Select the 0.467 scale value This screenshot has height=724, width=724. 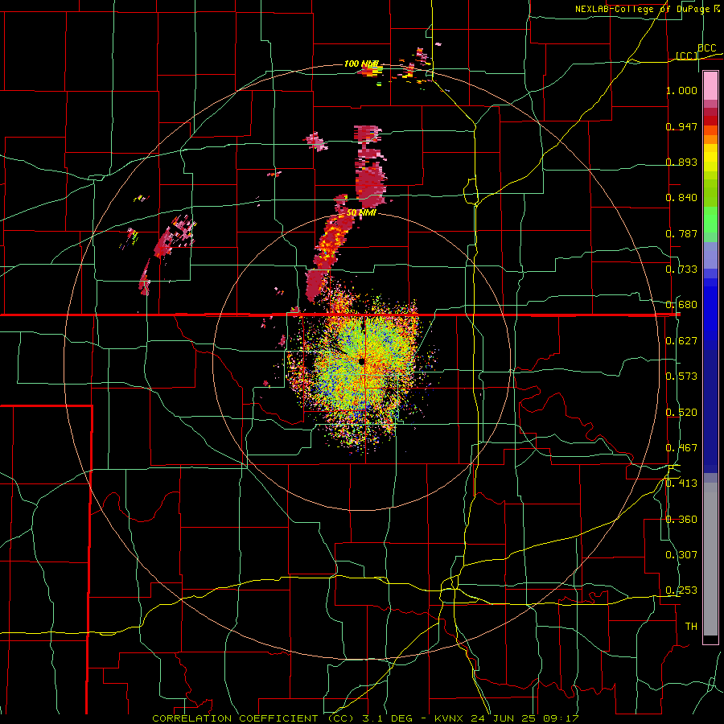point(681,448)
